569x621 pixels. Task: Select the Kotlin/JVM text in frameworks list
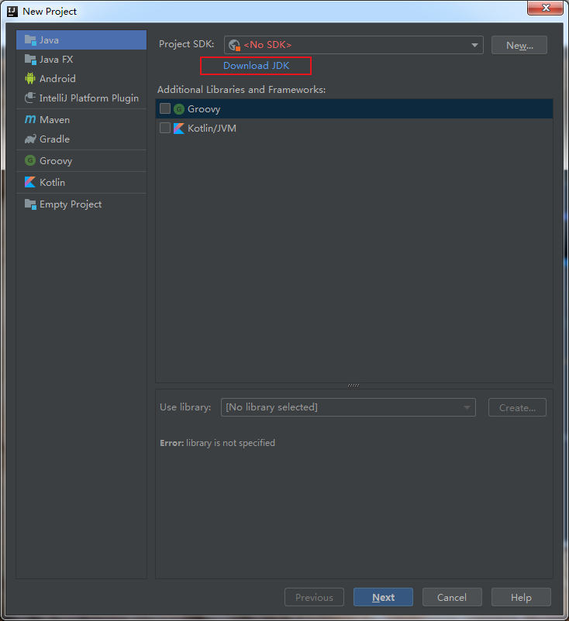click(212, 129)
